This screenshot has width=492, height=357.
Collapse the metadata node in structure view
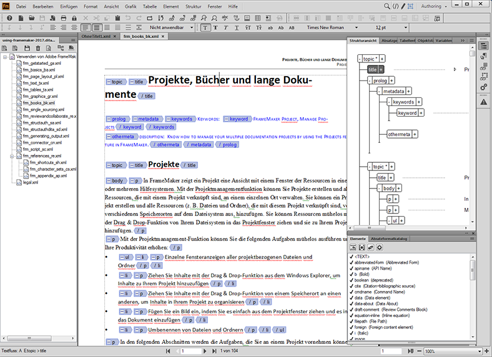[378, 91]
